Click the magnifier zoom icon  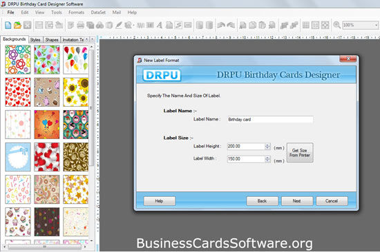tap(336, 25)
